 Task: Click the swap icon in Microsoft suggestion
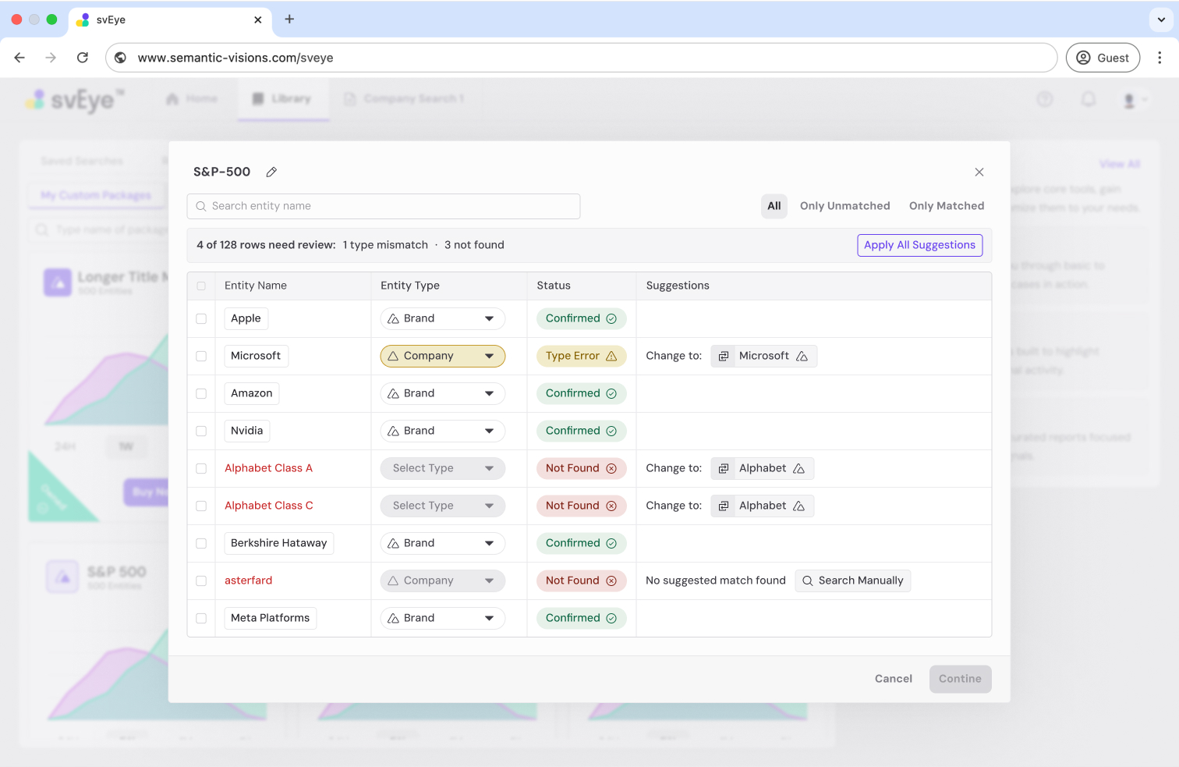pos(724,356)
